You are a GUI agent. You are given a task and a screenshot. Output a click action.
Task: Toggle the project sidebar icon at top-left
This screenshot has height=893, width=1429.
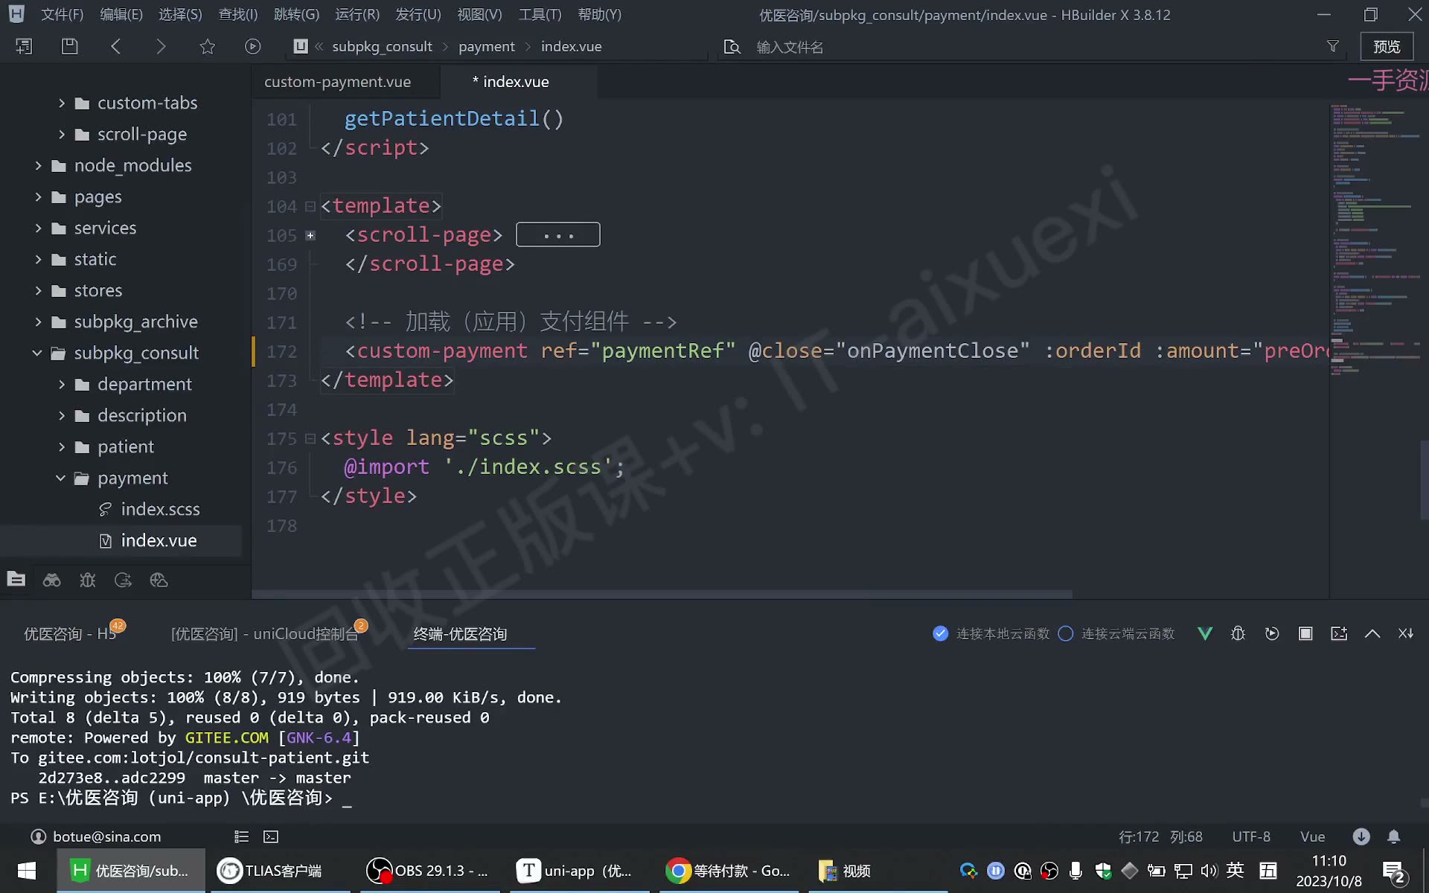pos(24,46)
